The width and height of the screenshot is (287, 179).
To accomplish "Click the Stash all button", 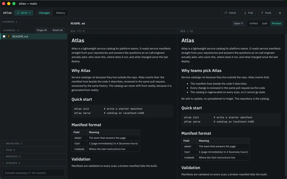I will pyautogui.click(x=57, y=30).
